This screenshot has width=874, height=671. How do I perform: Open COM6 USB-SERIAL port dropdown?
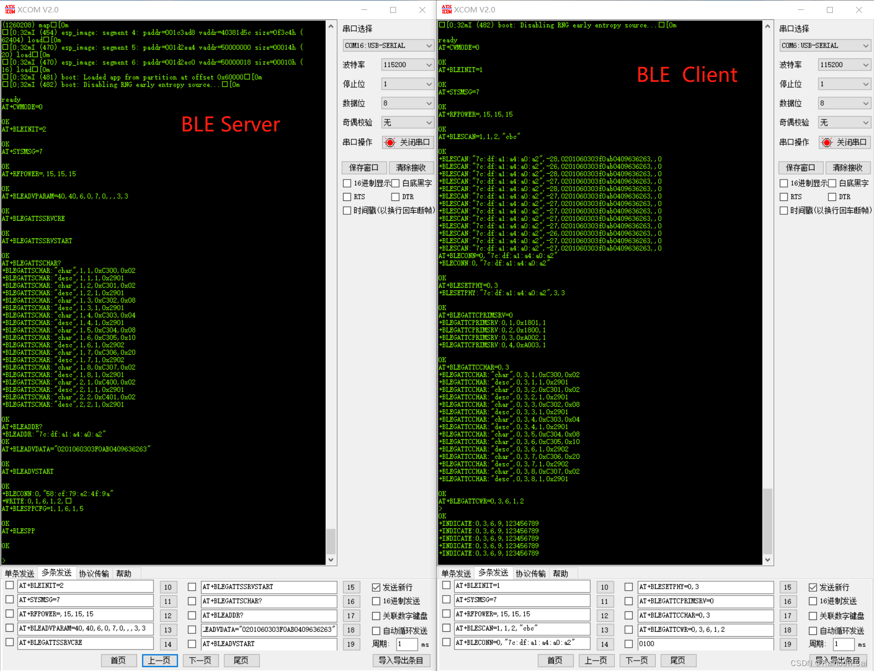825,46
